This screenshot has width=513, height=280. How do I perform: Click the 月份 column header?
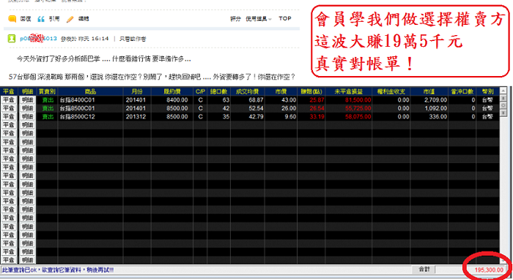tap(138, 91)
